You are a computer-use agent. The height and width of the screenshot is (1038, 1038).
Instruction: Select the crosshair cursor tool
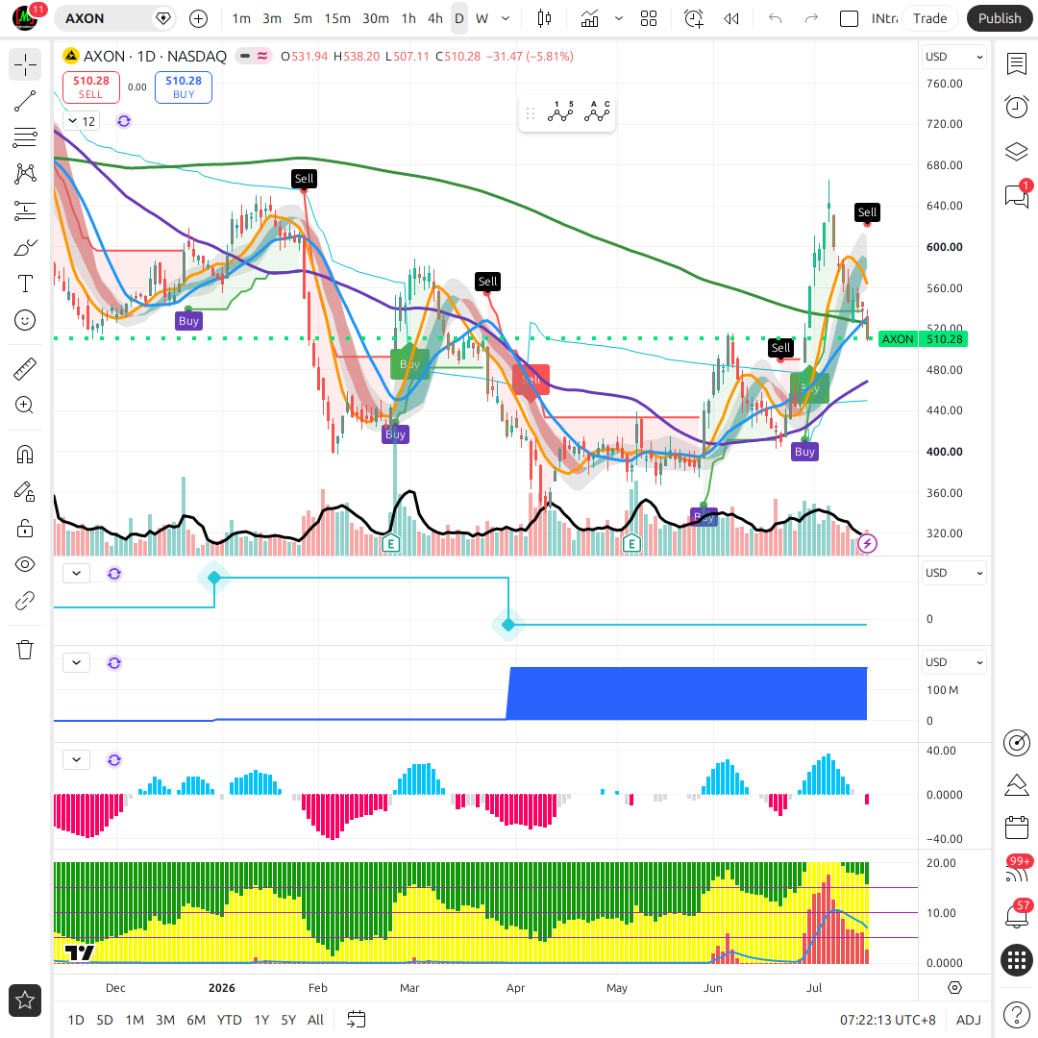(25, 65)
